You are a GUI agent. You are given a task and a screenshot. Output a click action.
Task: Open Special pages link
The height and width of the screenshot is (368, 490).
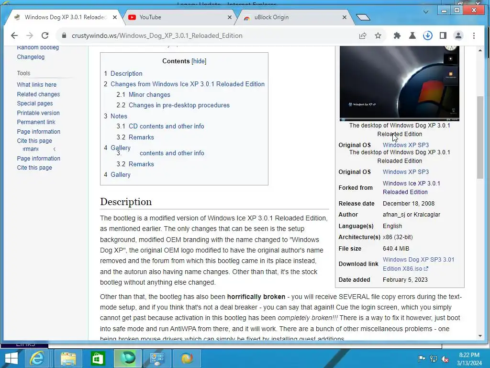[34, 103]
